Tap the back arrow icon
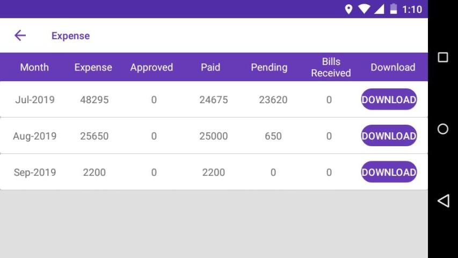Image resolution: width=458 pixels, height=258 pixels. click(20, 35)
